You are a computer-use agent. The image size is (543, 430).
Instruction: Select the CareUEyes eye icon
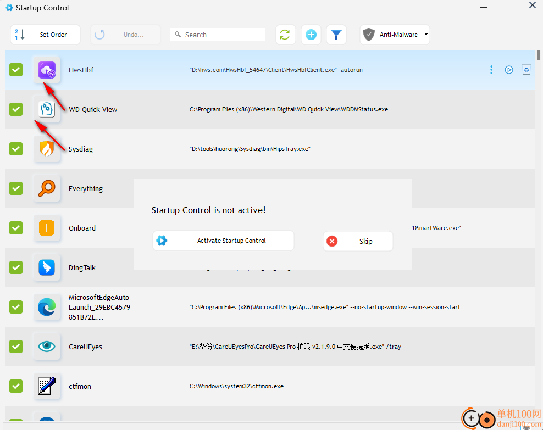pyautogui.click(x=47, y=347)
